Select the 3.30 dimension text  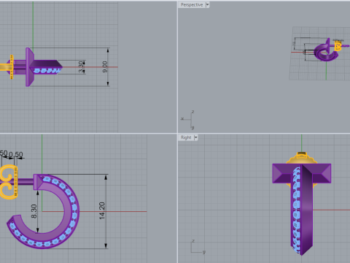pyautogui.click(x=81, y=67)
